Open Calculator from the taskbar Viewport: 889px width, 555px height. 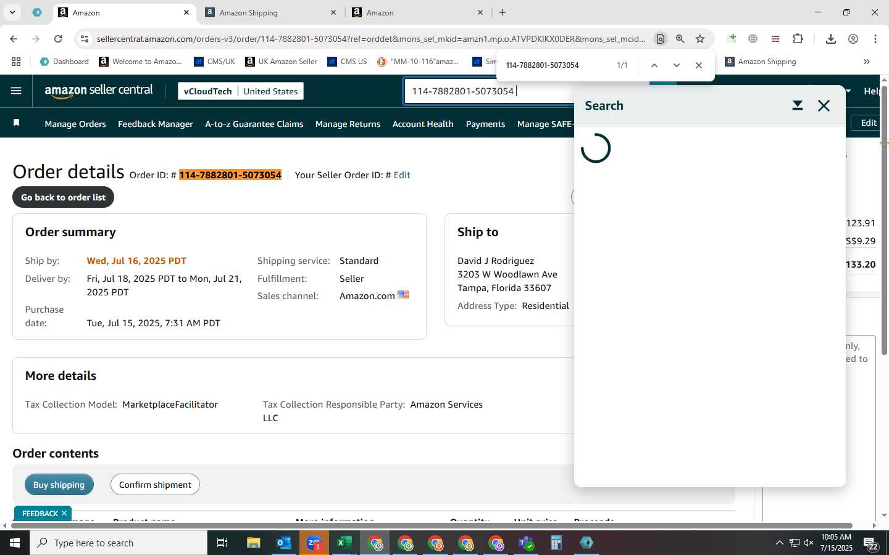pos(556,543)
